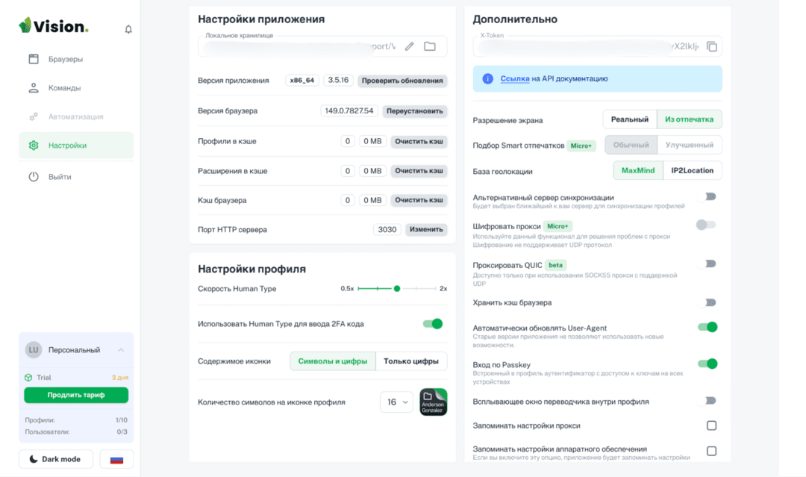Click the x86_64 architecture label
Image resolution: width=806 pixels, height=477 pixels.
(x=302, y=81)
